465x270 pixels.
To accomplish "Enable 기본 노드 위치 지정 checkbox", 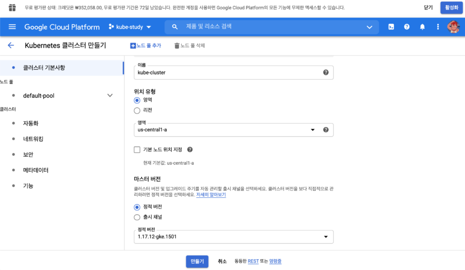I will coord(137,149).
